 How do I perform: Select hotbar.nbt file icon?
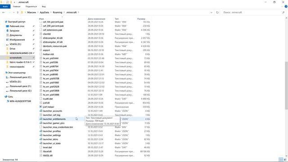click(x=41, y=54)
